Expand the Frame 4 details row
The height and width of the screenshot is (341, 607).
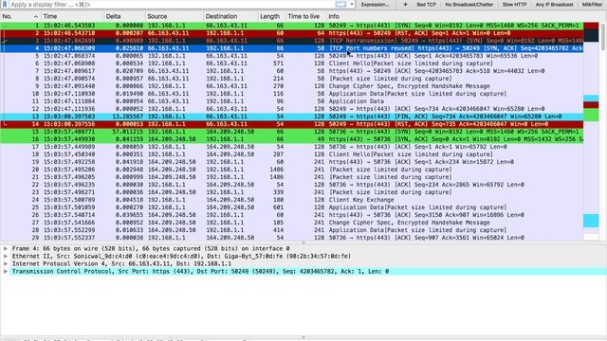click(x=6, y=248)
